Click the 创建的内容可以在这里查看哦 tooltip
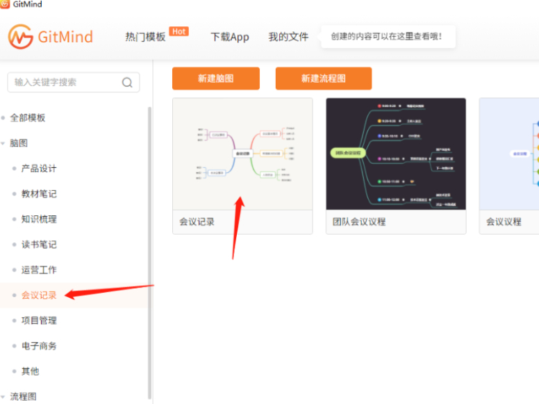 (388, 36)
